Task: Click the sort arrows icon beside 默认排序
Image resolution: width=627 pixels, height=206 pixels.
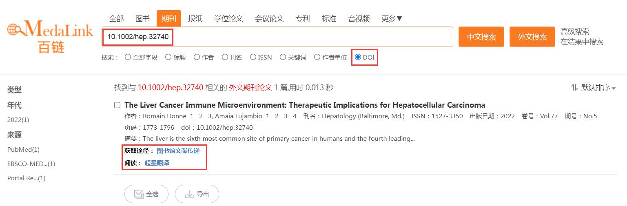Action: pyautogui.click(x=574, y=87)
